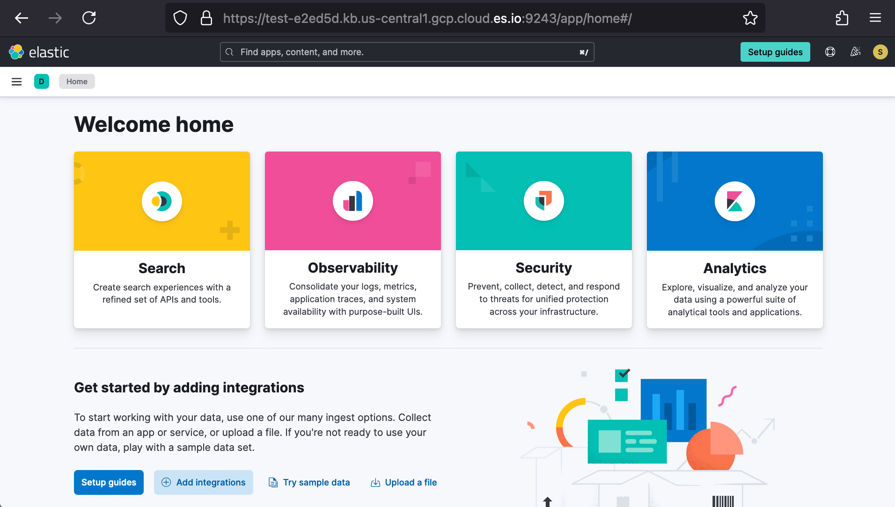Click Upload a file link
Viewport: 895px width, 507px height.
click(x=403, y=482)
